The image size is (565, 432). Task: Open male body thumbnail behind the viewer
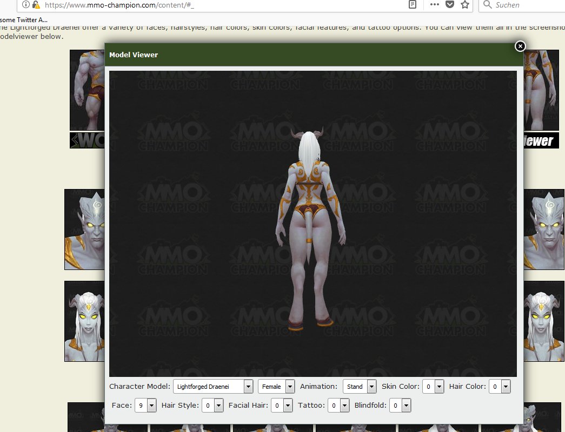[x=87, y=90]
